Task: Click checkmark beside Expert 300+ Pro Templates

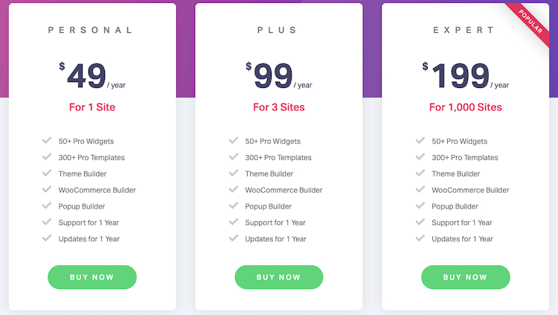Action: click(420, 157)
